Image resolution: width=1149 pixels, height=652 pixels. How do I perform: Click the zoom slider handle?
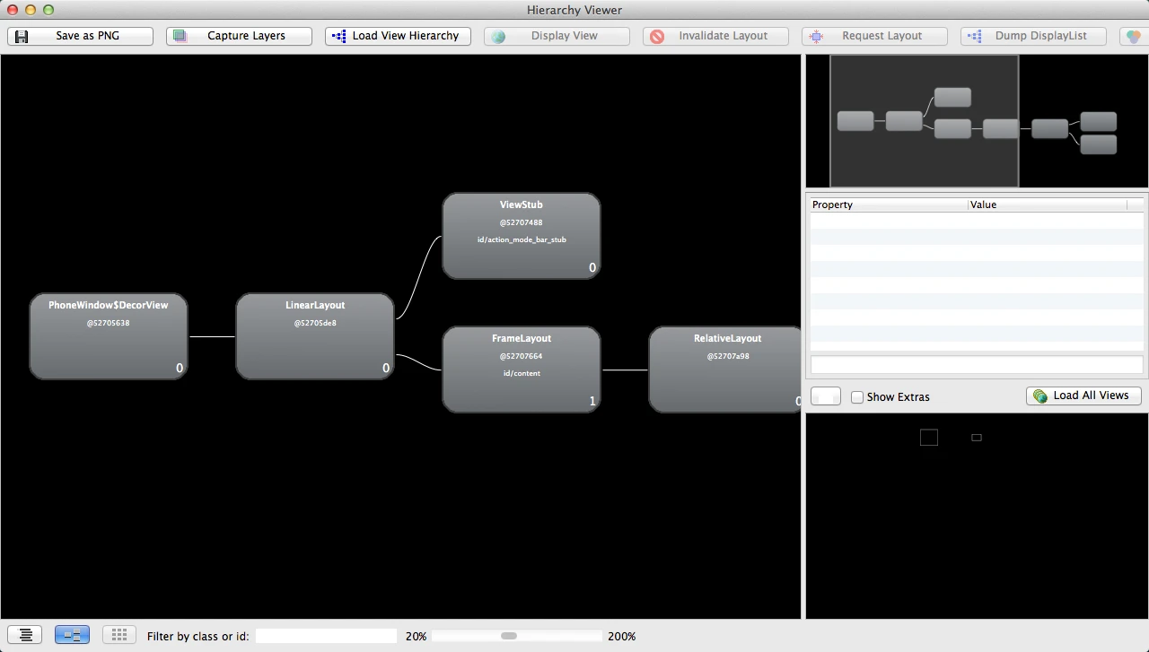509,636
